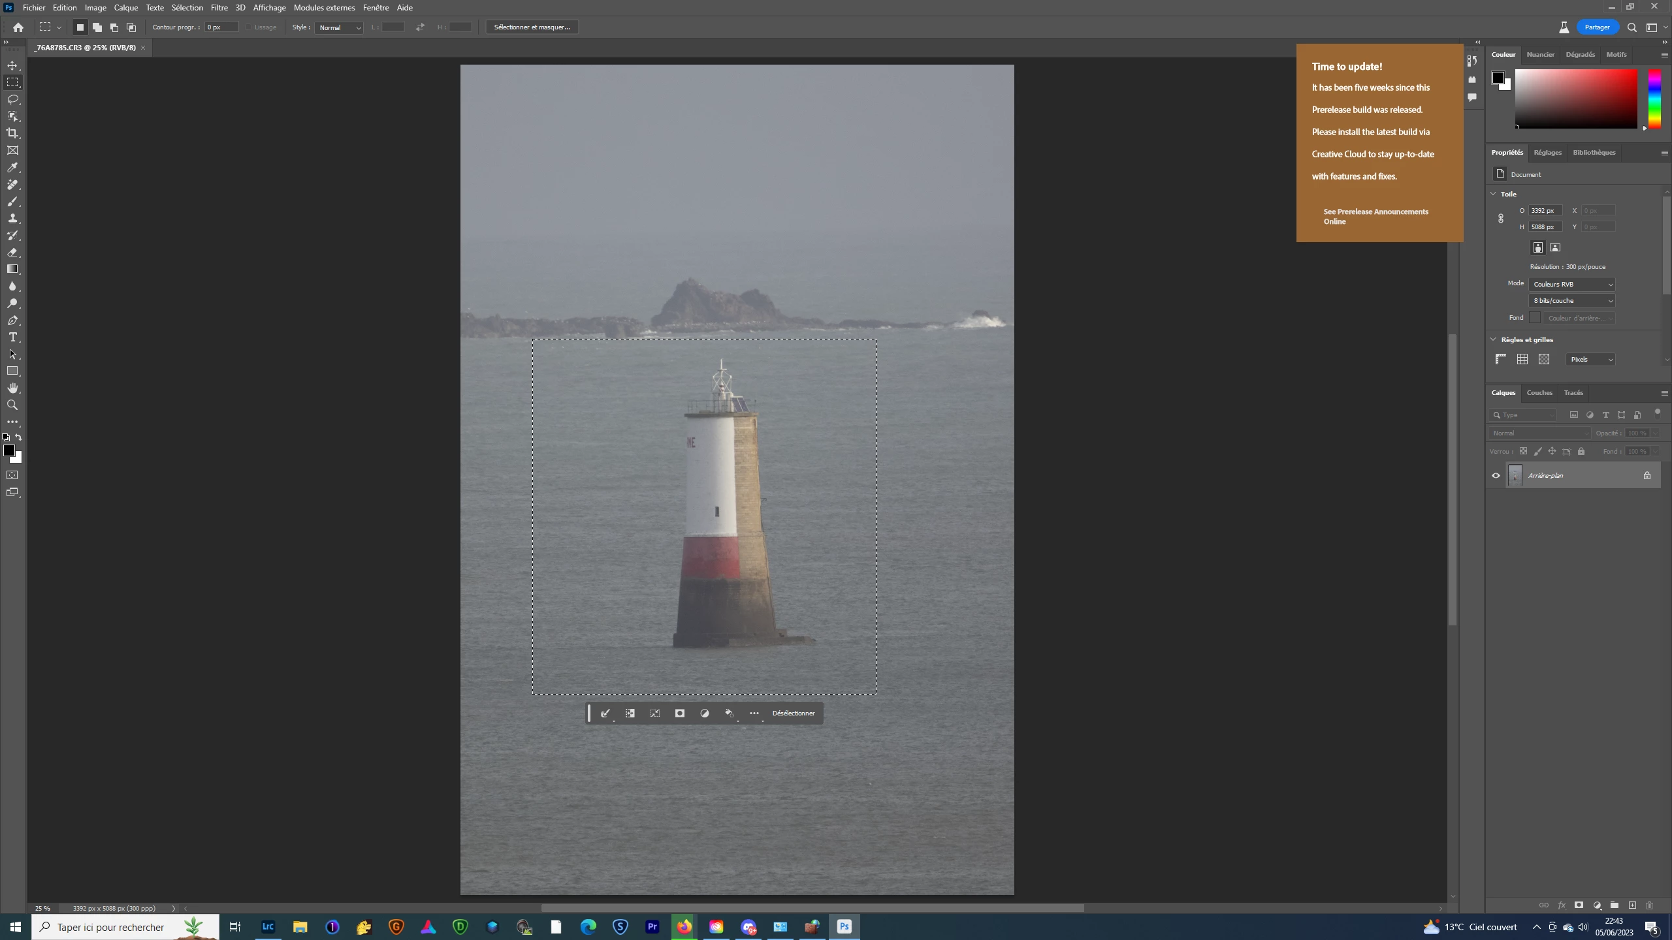The height and width of the screenshot is (940, 1672).
Task: Click the hue spectrum strip
Action: tap(1654, 98)
